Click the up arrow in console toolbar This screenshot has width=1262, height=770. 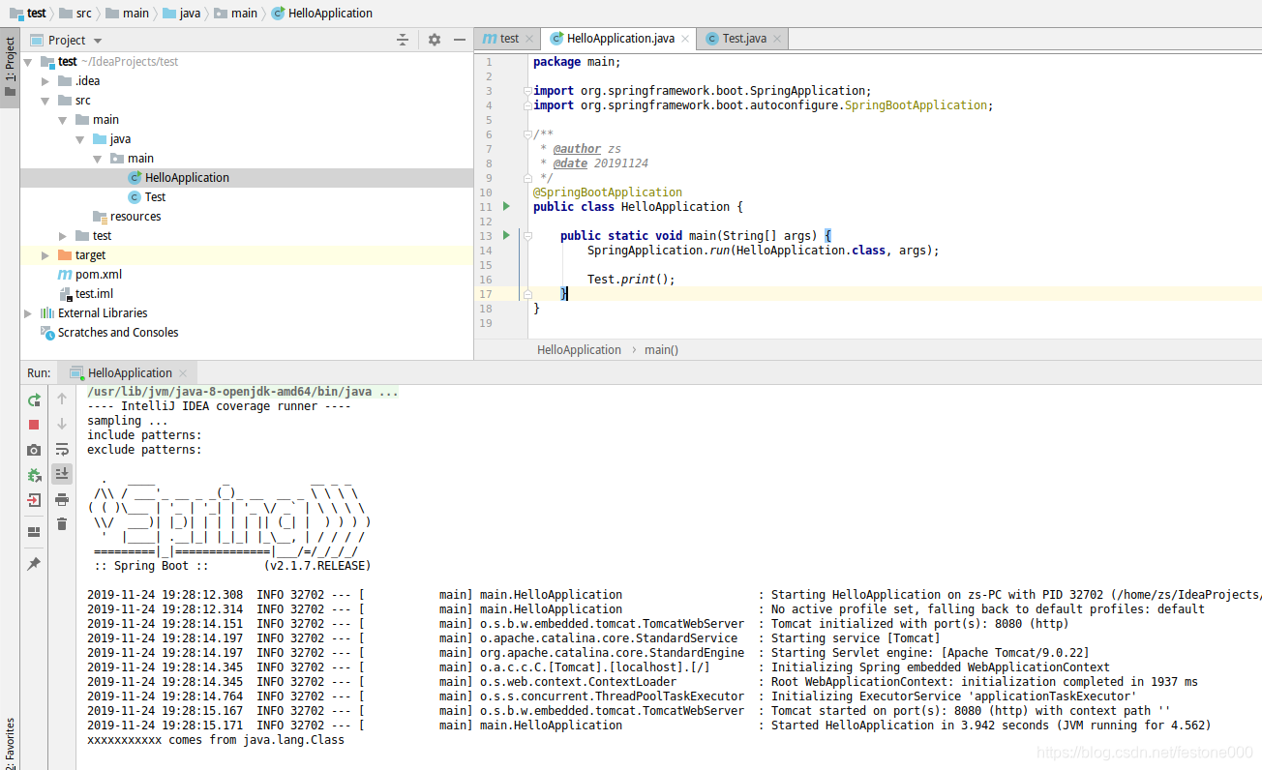click(62, 399)
